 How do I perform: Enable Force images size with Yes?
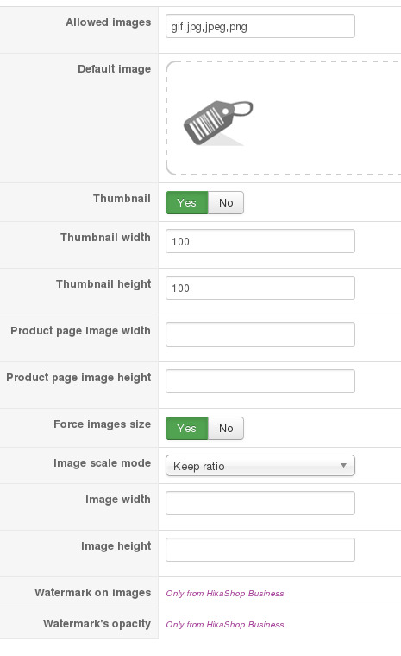coord(186,429)
